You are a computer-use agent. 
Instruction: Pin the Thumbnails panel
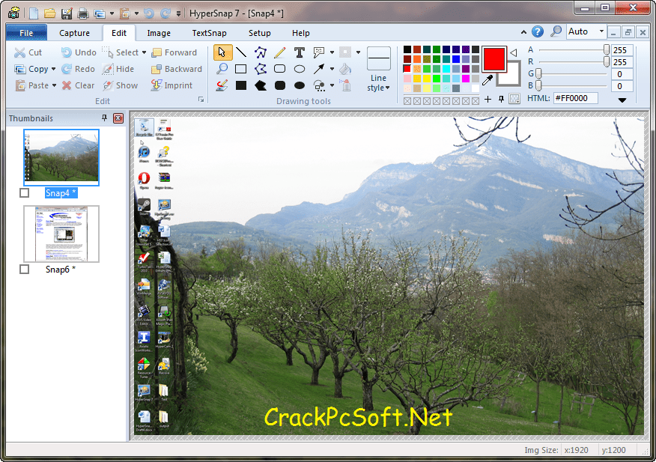point(105,118)
